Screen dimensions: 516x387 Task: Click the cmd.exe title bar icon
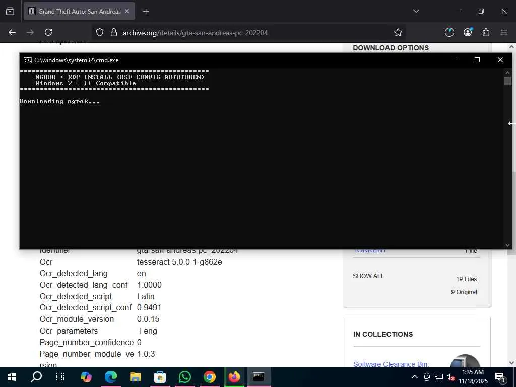tap(28, 60)
